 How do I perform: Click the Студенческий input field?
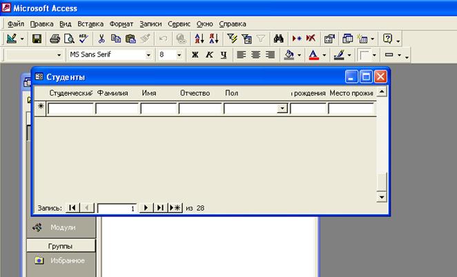[70, 109]
